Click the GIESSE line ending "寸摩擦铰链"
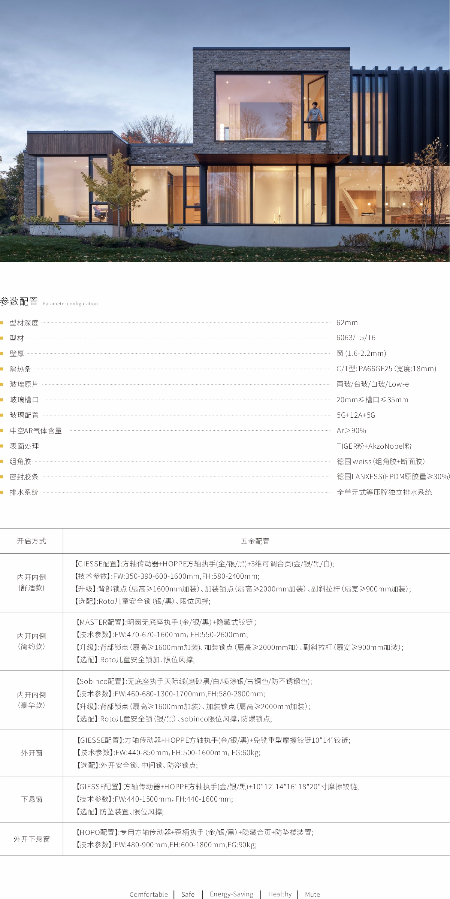The height and width of the screenshot is (899, 450). (217, 787)
